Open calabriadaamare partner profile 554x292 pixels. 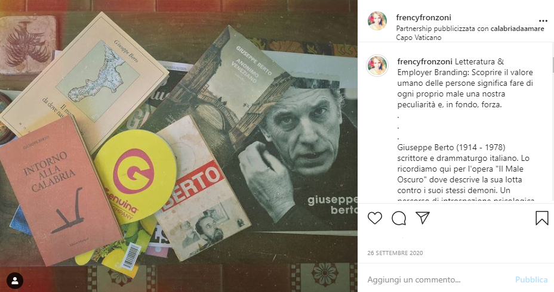[517, 29]
